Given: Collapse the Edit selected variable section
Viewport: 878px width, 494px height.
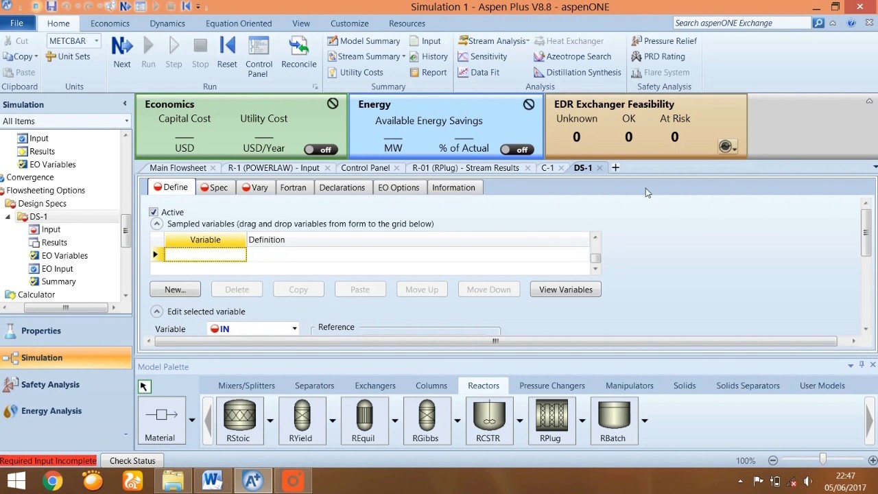Looking at the screenshot, I should [156, 311].
